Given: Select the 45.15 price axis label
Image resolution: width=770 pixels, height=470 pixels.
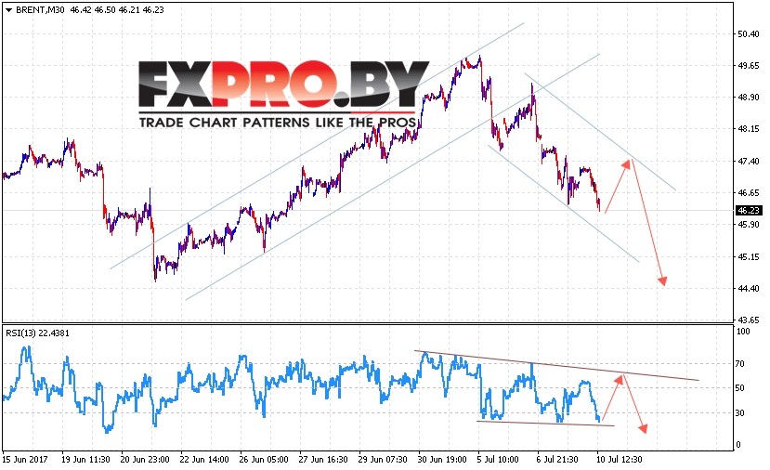Looking at the screenshot, I should point(749,256).
